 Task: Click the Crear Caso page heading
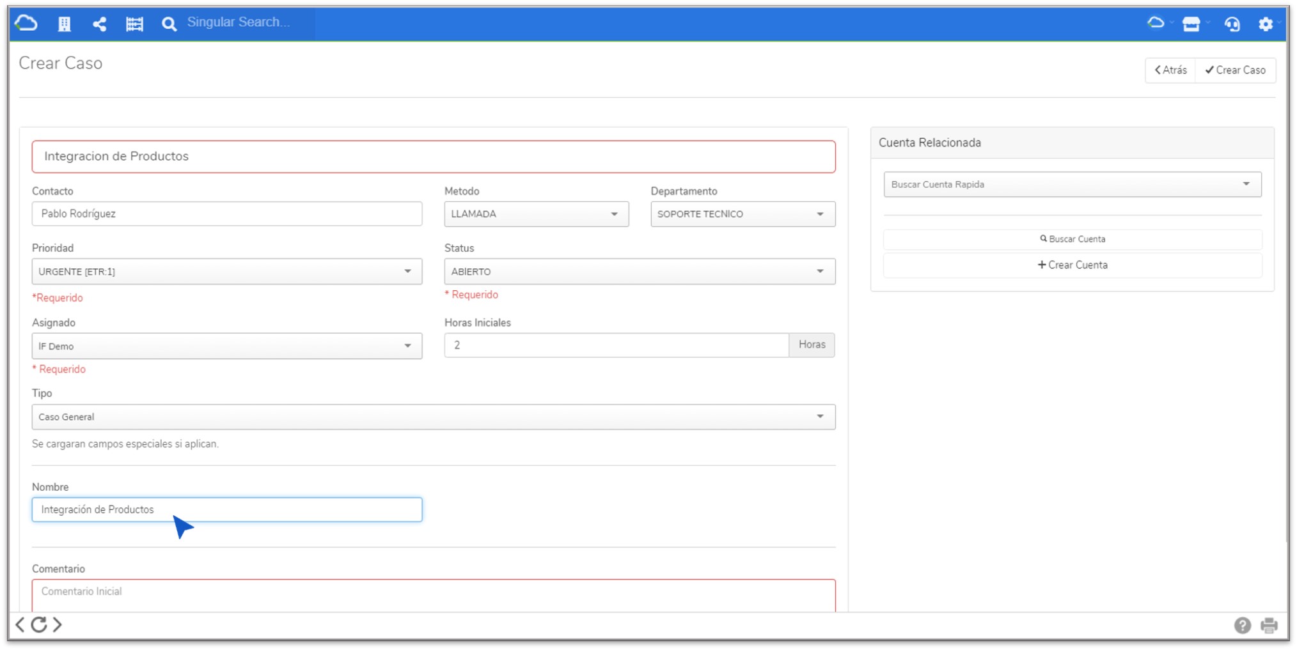pos(61,63)
